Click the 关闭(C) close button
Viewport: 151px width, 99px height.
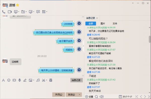click(59, 94)
